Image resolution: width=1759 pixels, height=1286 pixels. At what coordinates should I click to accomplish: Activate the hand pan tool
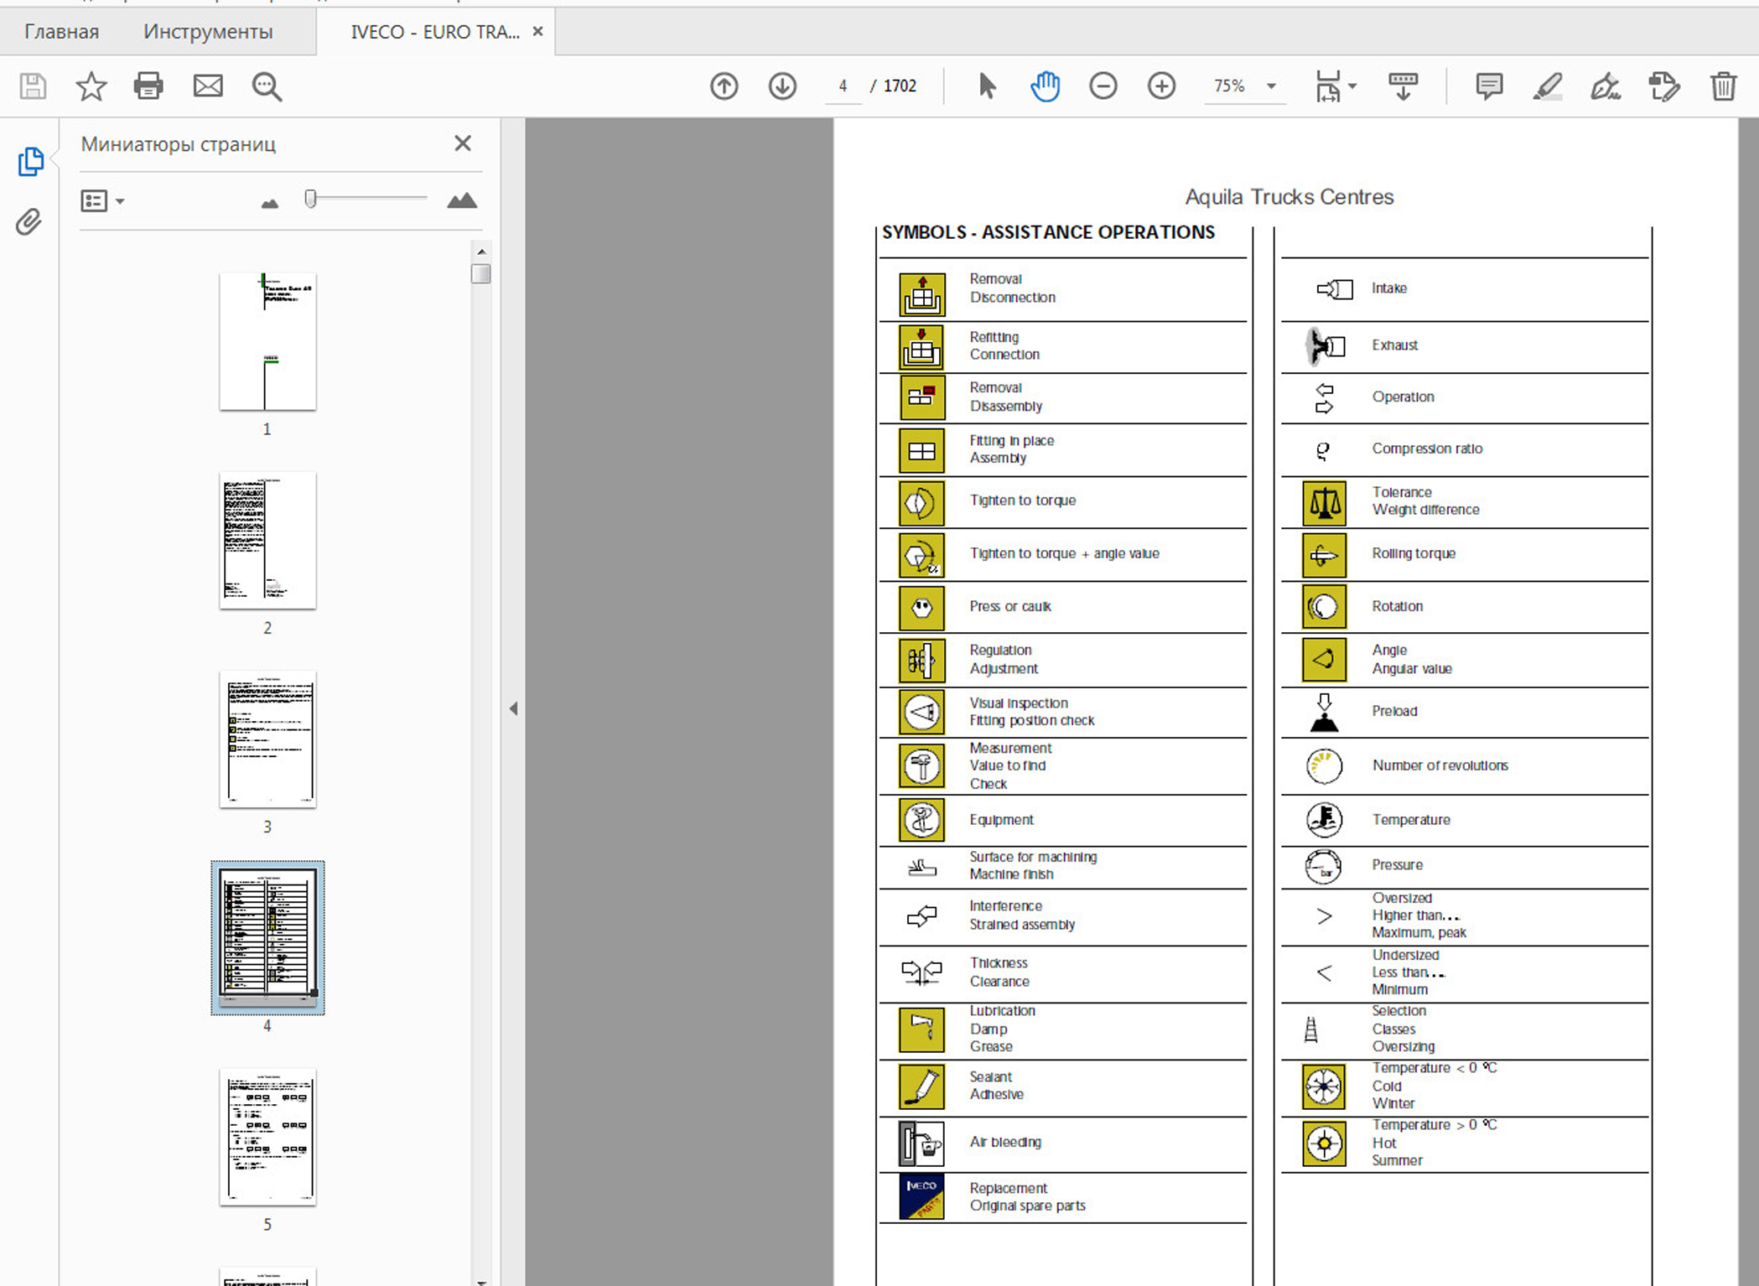pos(1045,86)
